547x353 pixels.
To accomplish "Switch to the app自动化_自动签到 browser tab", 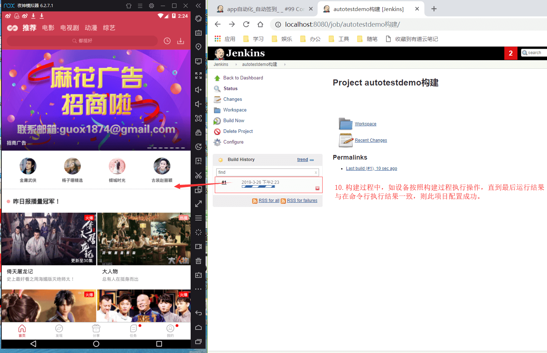I will (x=266, y=9).
